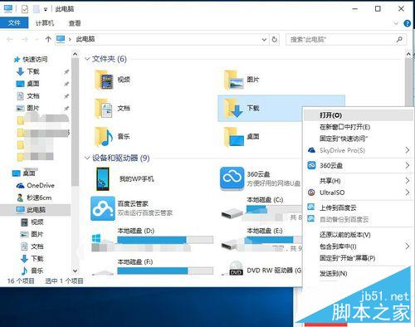Click navigation pane scrollbar up arrow

(75, 54)
